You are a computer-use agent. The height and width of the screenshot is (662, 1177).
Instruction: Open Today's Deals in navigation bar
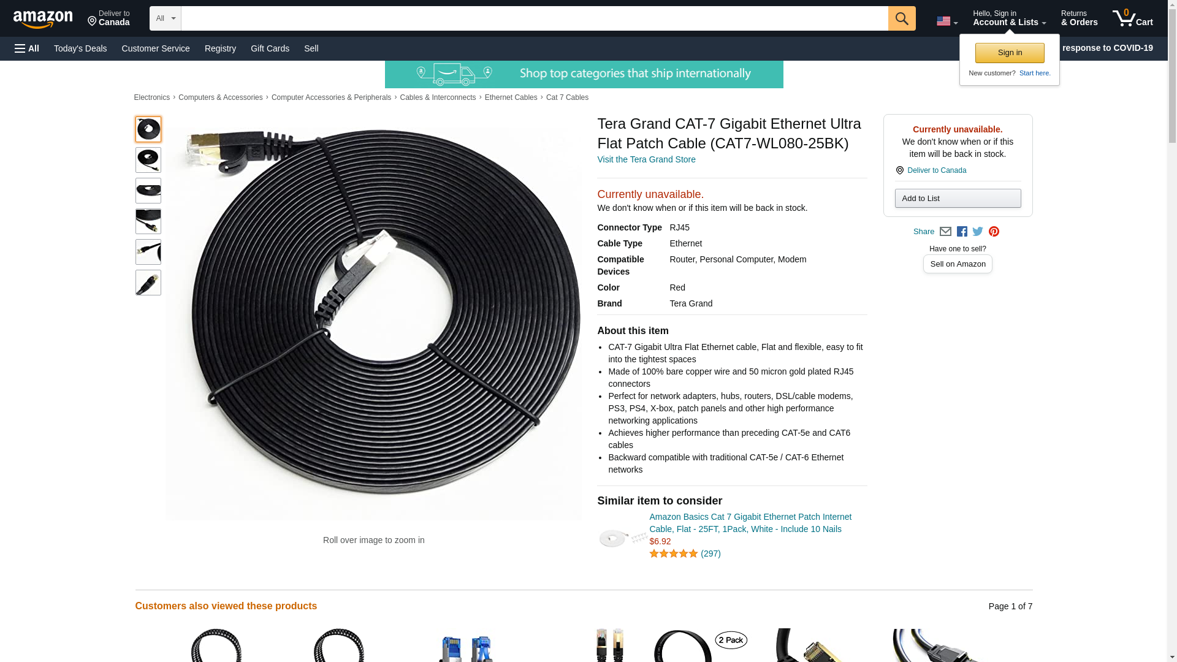click(80, 48)
